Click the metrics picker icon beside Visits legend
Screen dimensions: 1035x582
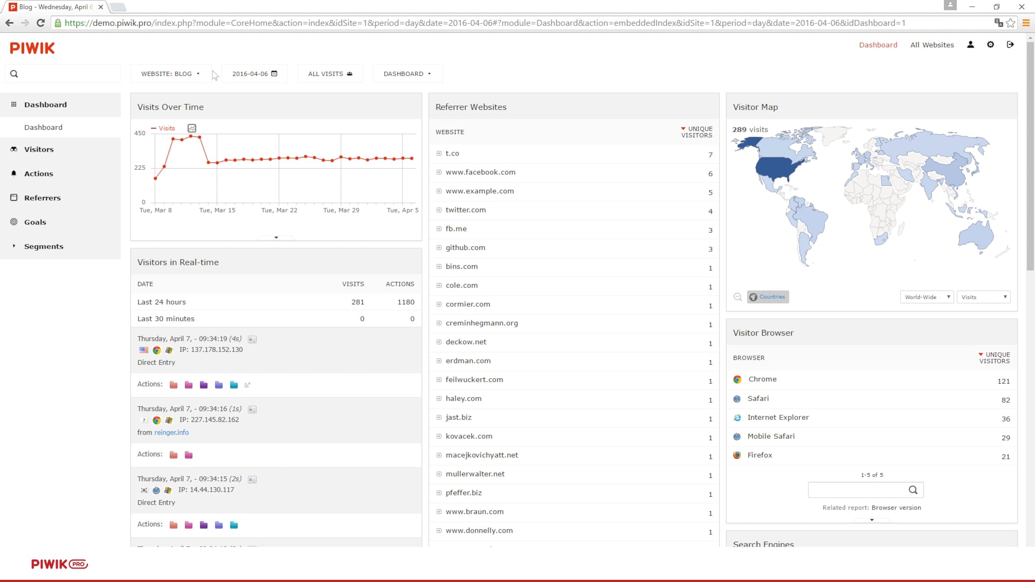[192, 128]
